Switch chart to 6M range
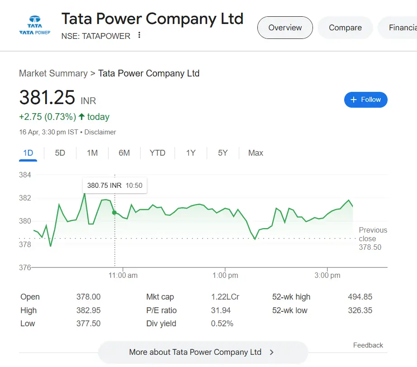The width and height of the screenshot is (417, 367). [124, 153]
